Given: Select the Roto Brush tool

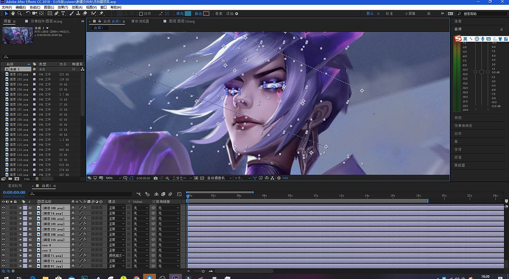Looking at the screenshot, I should (93, 13).
